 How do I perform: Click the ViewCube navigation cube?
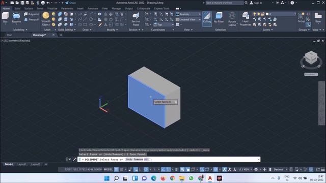[311, 57]
